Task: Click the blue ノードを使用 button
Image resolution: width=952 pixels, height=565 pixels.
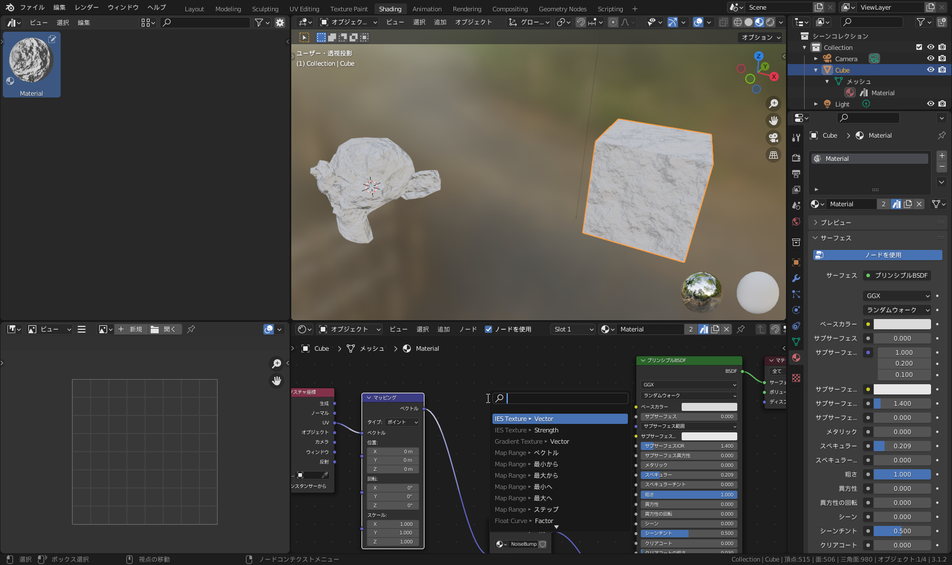Action: [877, 255]
